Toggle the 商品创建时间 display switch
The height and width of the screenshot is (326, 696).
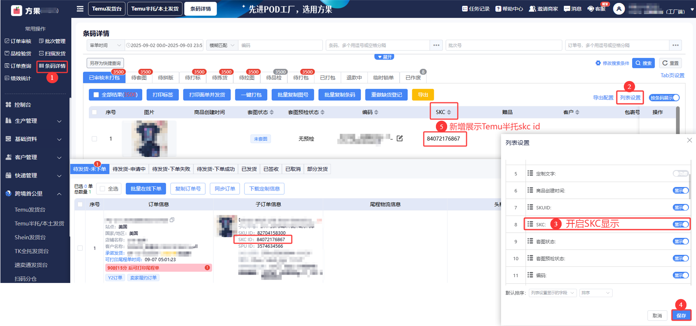click(681, 190)
